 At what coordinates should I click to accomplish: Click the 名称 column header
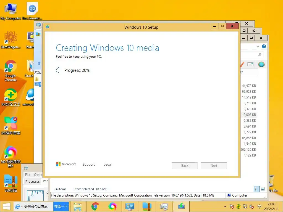tap(37, 73)
